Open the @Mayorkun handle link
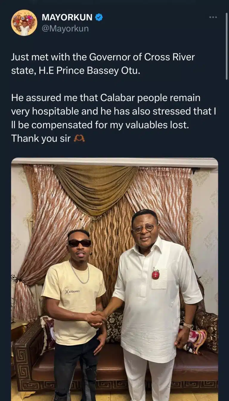This screenshot has height=401, width=229. [65, 29]
